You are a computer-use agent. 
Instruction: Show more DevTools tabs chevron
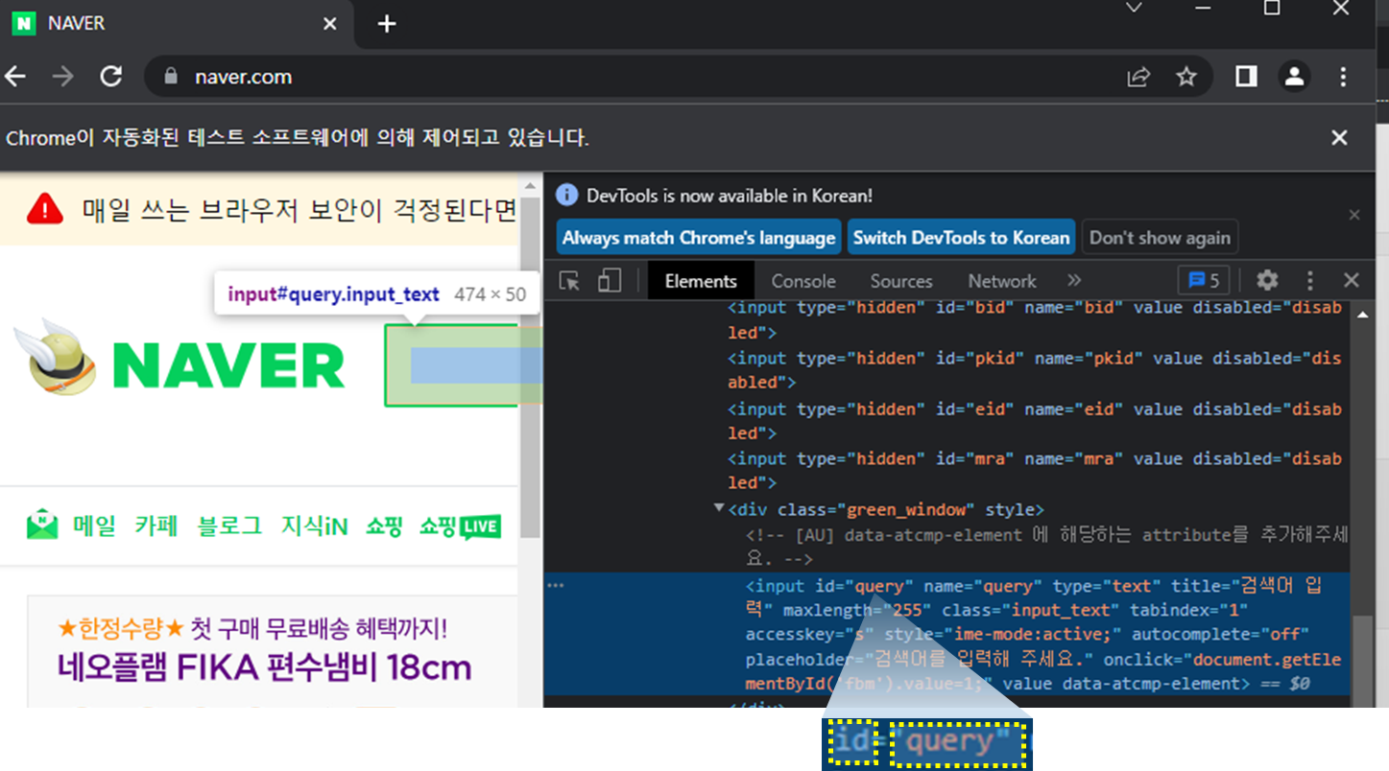[1074, 280]
